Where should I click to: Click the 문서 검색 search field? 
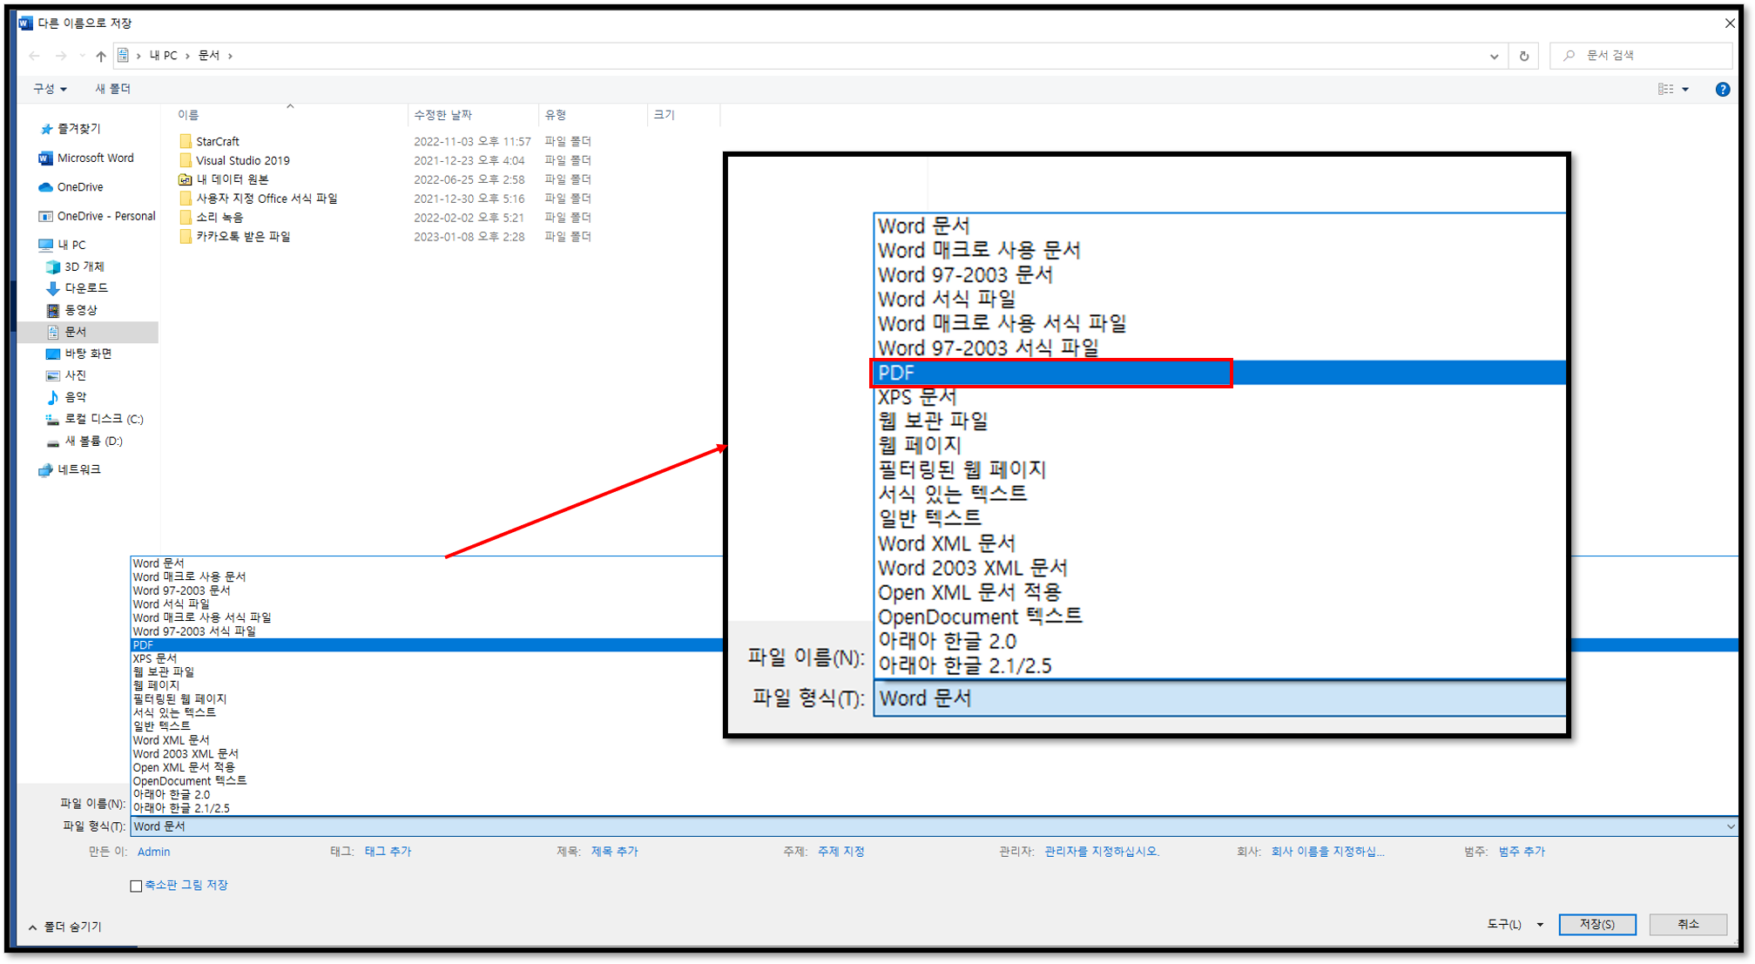(1641, 56)
